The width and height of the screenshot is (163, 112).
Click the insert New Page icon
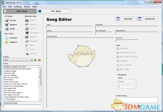point(117,69)
